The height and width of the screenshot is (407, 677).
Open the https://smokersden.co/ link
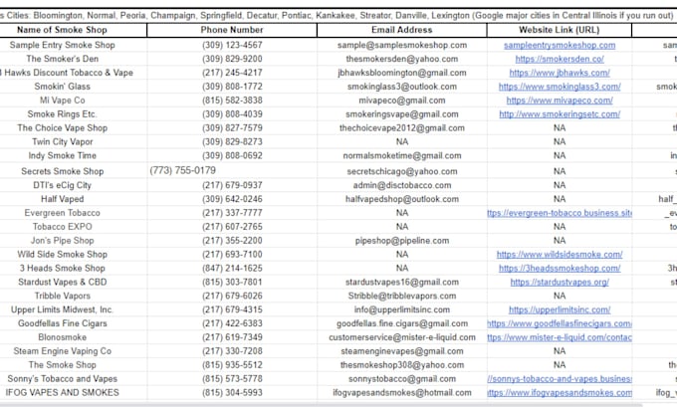click(x=560, y=59)
